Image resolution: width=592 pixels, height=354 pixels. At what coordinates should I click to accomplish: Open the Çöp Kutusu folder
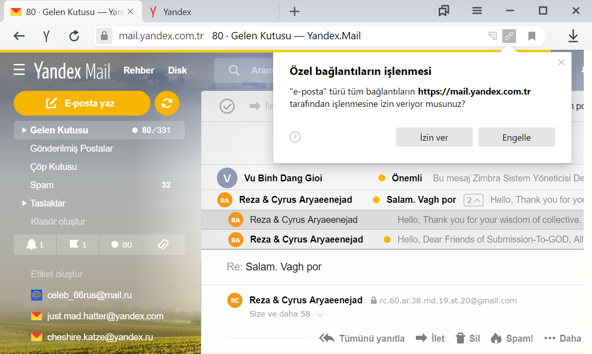(53, 167)
